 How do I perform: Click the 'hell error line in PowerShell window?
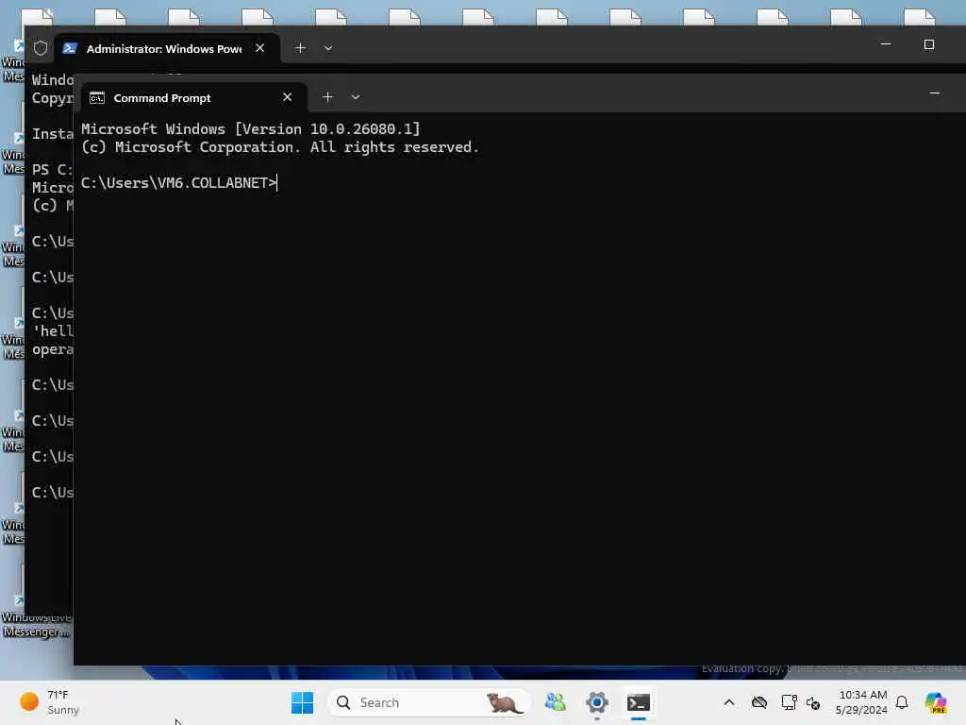(53, 331)
